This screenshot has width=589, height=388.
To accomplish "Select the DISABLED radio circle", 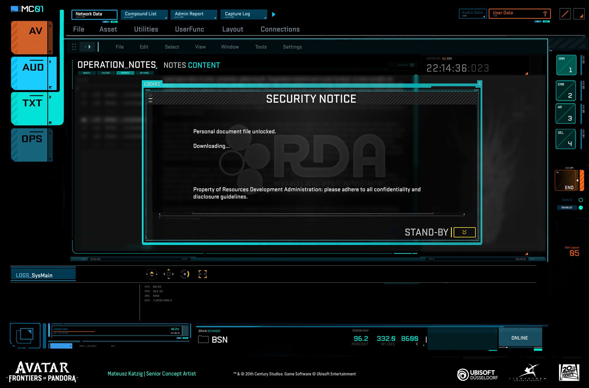I will pyautogui.click(x=580, y=208).
